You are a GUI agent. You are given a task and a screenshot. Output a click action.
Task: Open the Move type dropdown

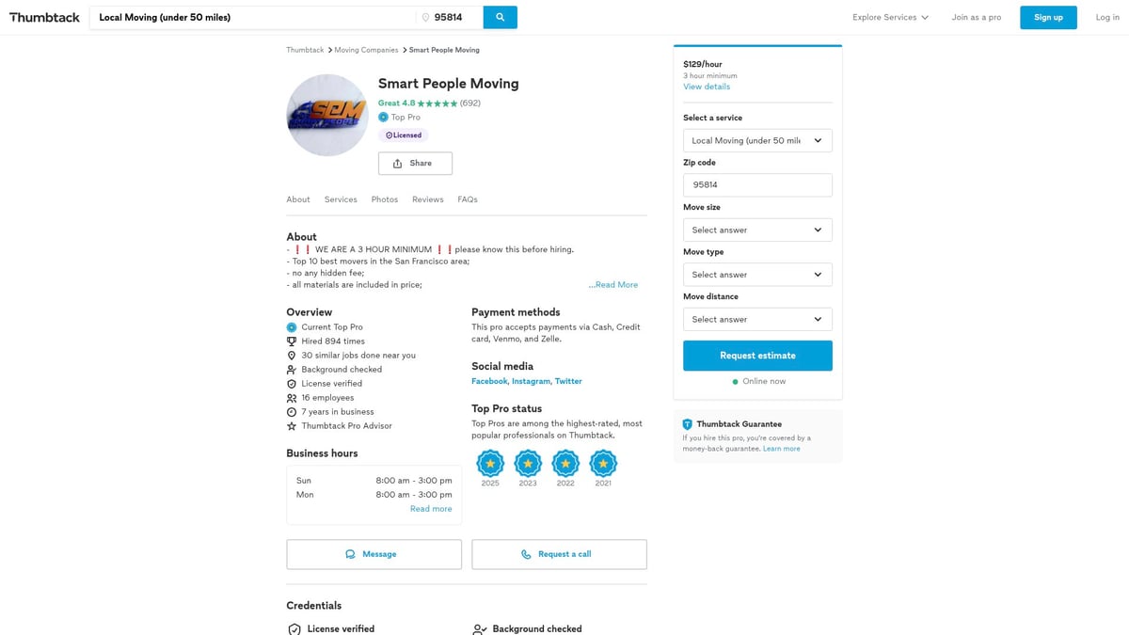[x=757, y=275]
